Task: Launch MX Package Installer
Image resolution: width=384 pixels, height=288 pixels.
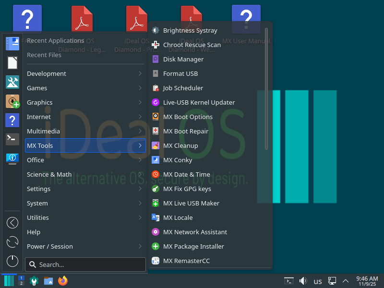Action: coord(193,246)
